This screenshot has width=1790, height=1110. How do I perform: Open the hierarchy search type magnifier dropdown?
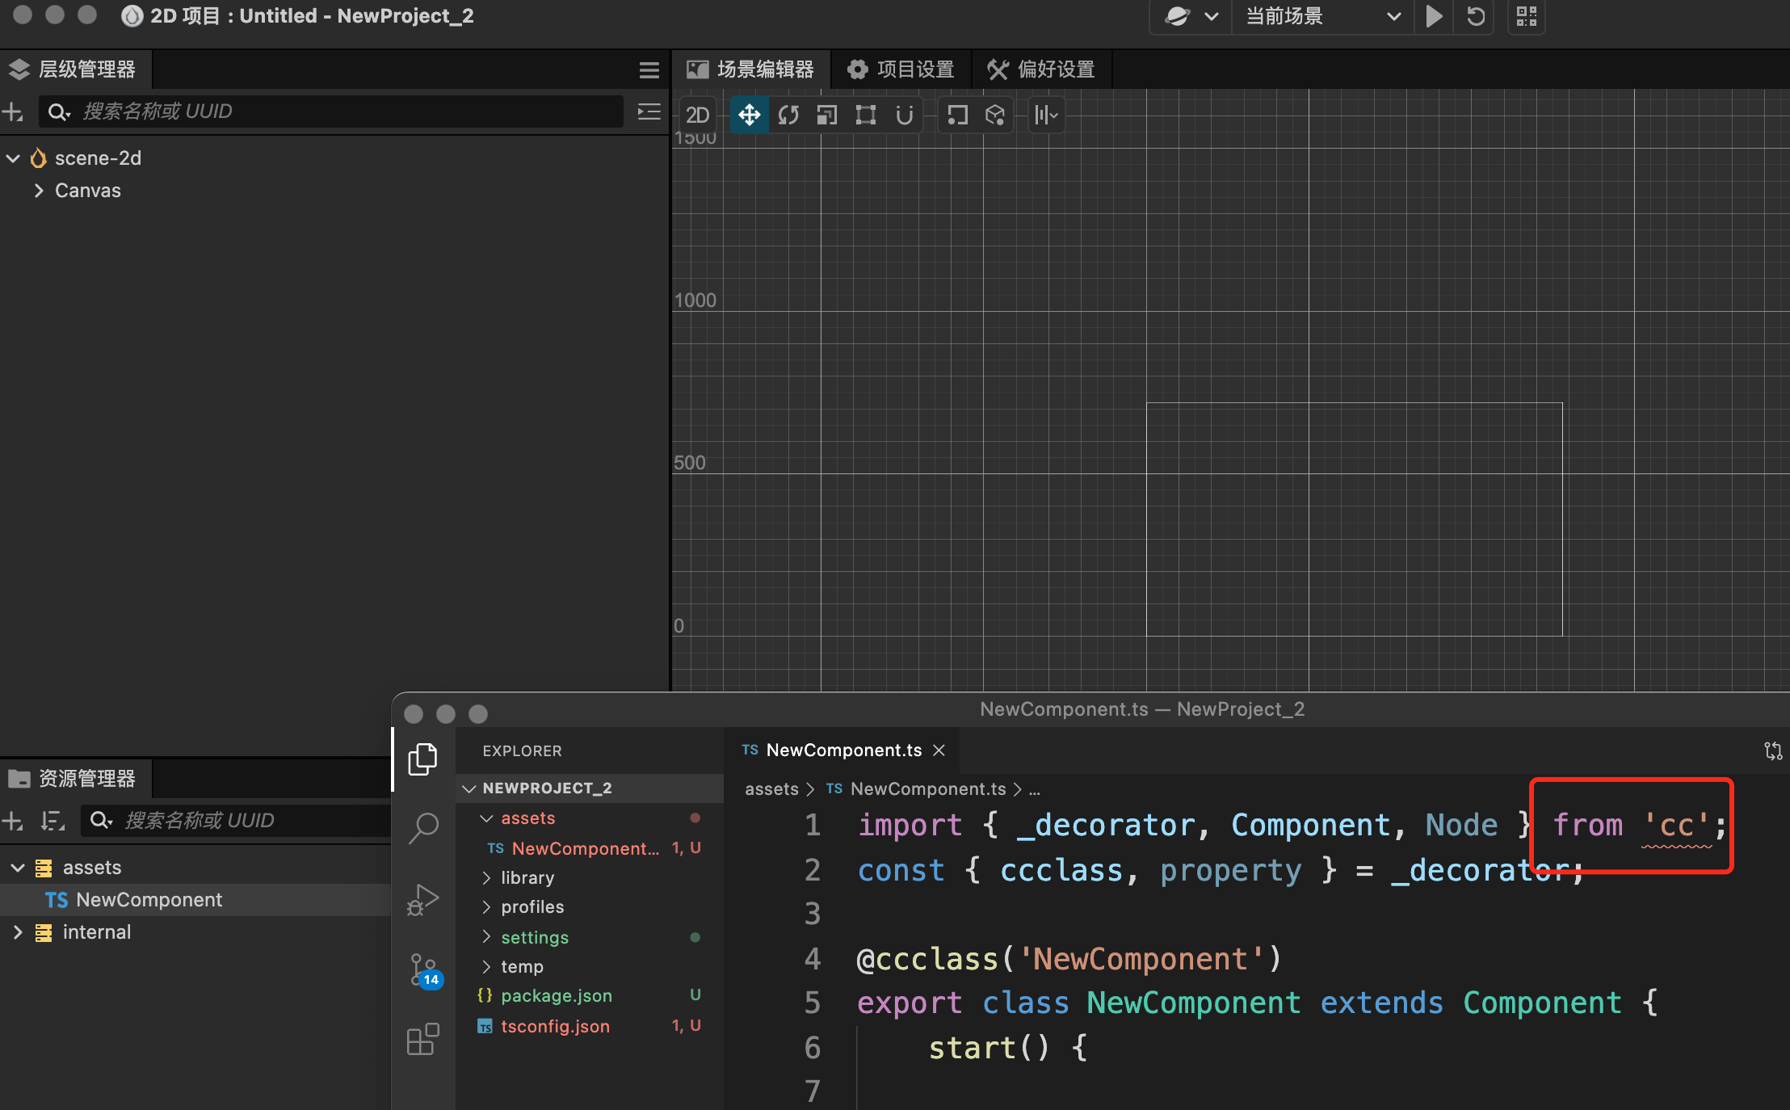pyautogui.click(x=59, y=111)
